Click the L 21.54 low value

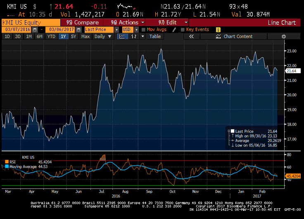point(207,14)
